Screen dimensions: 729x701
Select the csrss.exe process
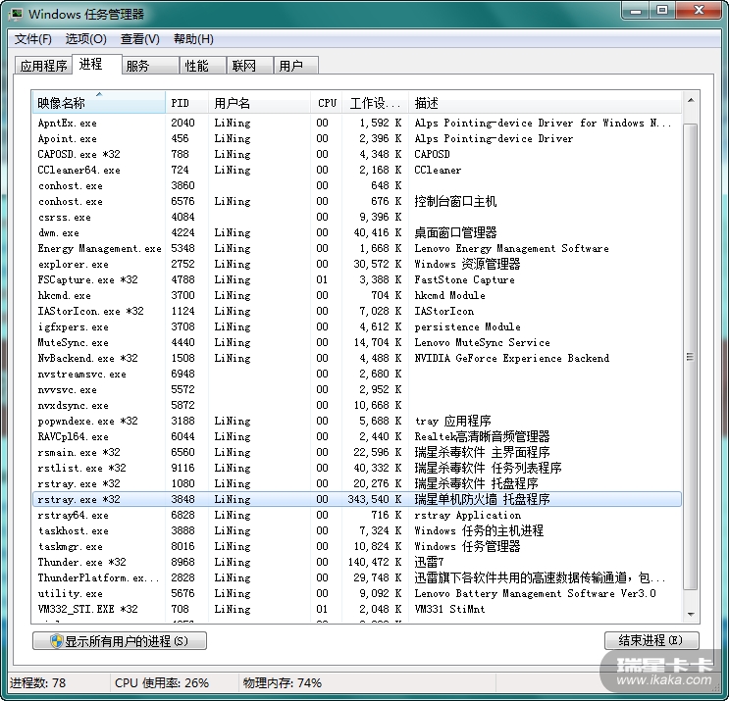[x=357, y=218]
